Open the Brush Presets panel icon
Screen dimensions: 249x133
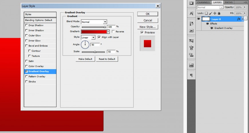(191, 48)
